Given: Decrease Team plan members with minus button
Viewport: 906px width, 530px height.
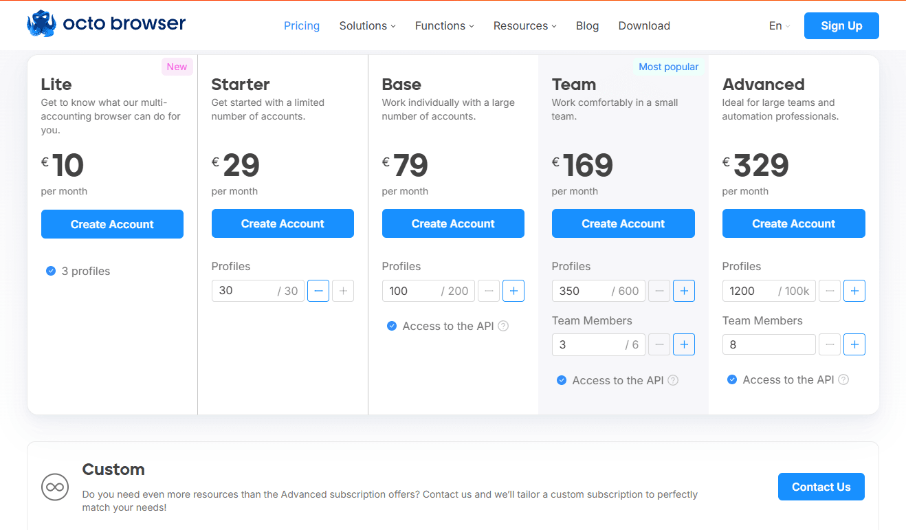Looking at the screenshot, I should coord(659,344).
